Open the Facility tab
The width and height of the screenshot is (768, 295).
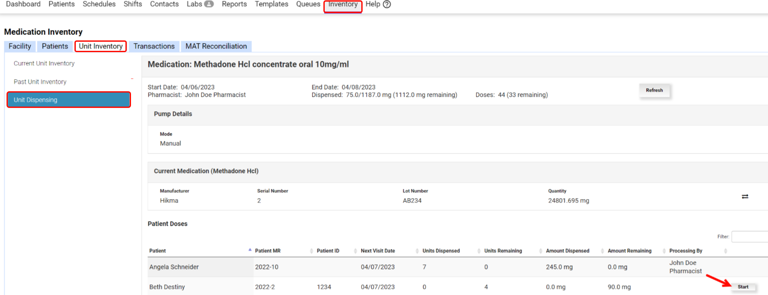pos(20,46)
